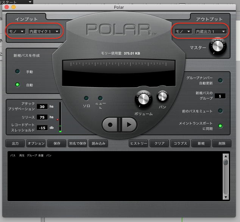The height and width of the screenshot is (222, 240).
Task: Toggle メイントランスポートに同期 option
Action: [x=220, y=126]
